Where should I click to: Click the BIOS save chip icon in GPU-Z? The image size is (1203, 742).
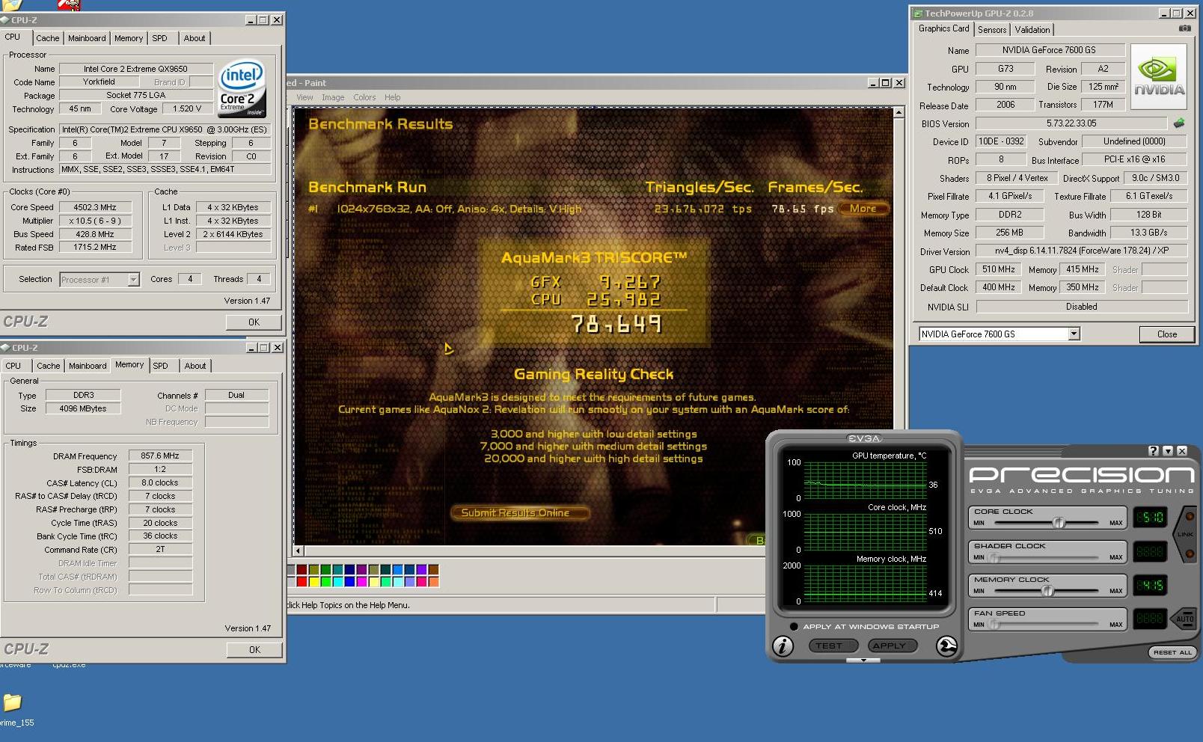(1180, 123)
